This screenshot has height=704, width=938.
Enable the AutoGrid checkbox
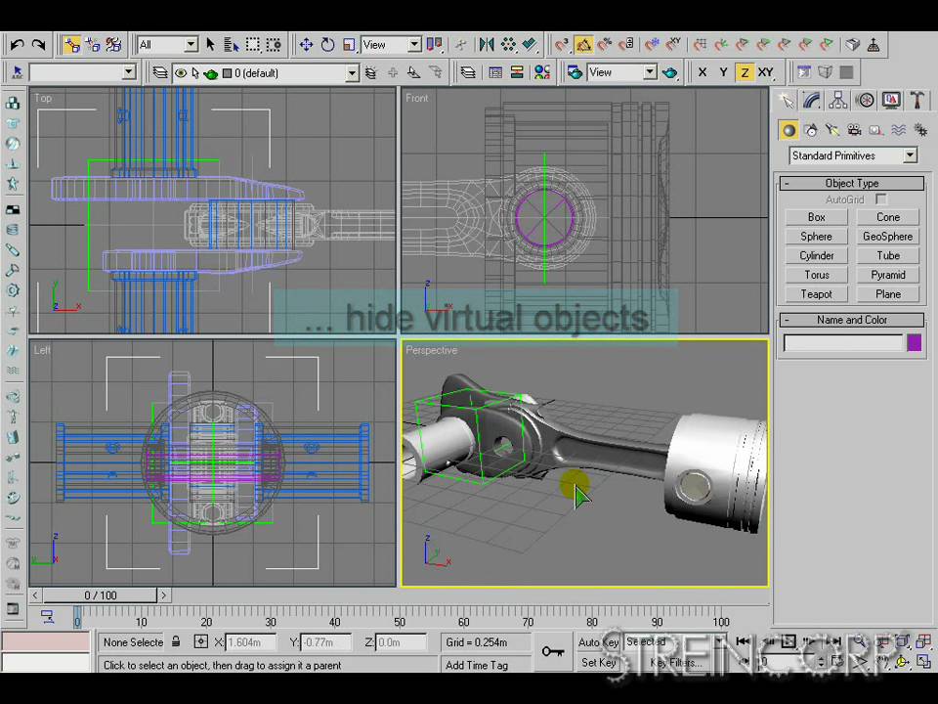[x=881, y=200]
